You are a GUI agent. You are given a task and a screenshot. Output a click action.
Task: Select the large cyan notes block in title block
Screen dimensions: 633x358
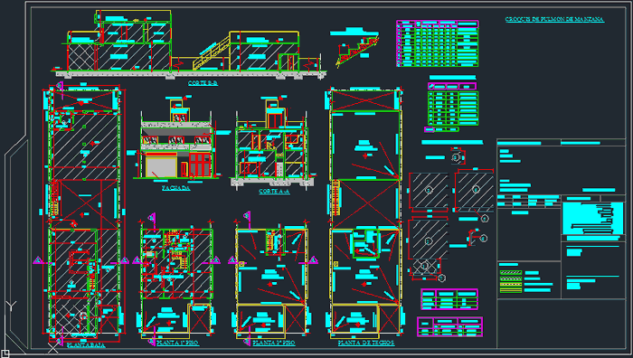point(592,219)
